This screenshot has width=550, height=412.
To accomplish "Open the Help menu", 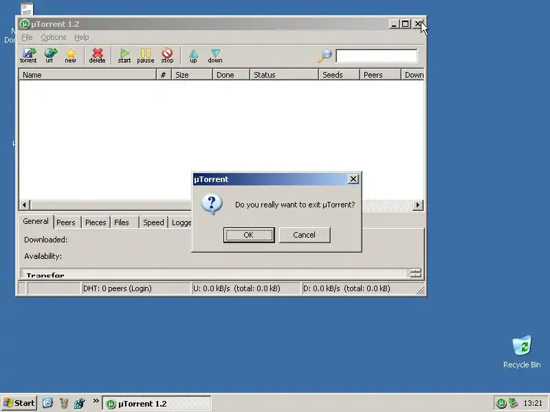I will click(81, 37).
